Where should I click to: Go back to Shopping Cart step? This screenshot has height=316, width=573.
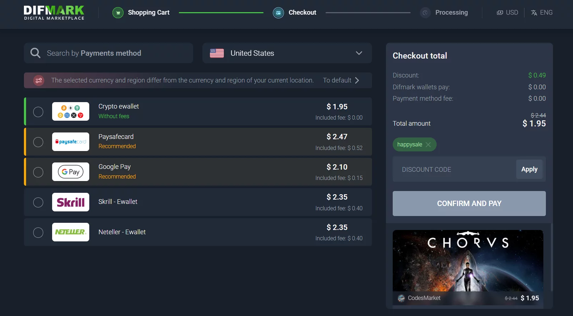(149, 12)
